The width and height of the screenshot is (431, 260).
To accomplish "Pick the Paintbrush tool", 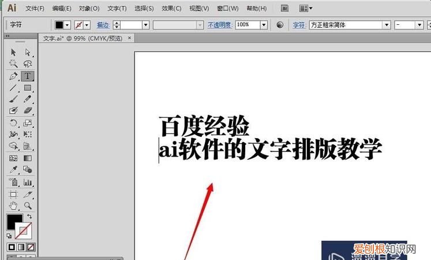I will click(x=13, y=99).
